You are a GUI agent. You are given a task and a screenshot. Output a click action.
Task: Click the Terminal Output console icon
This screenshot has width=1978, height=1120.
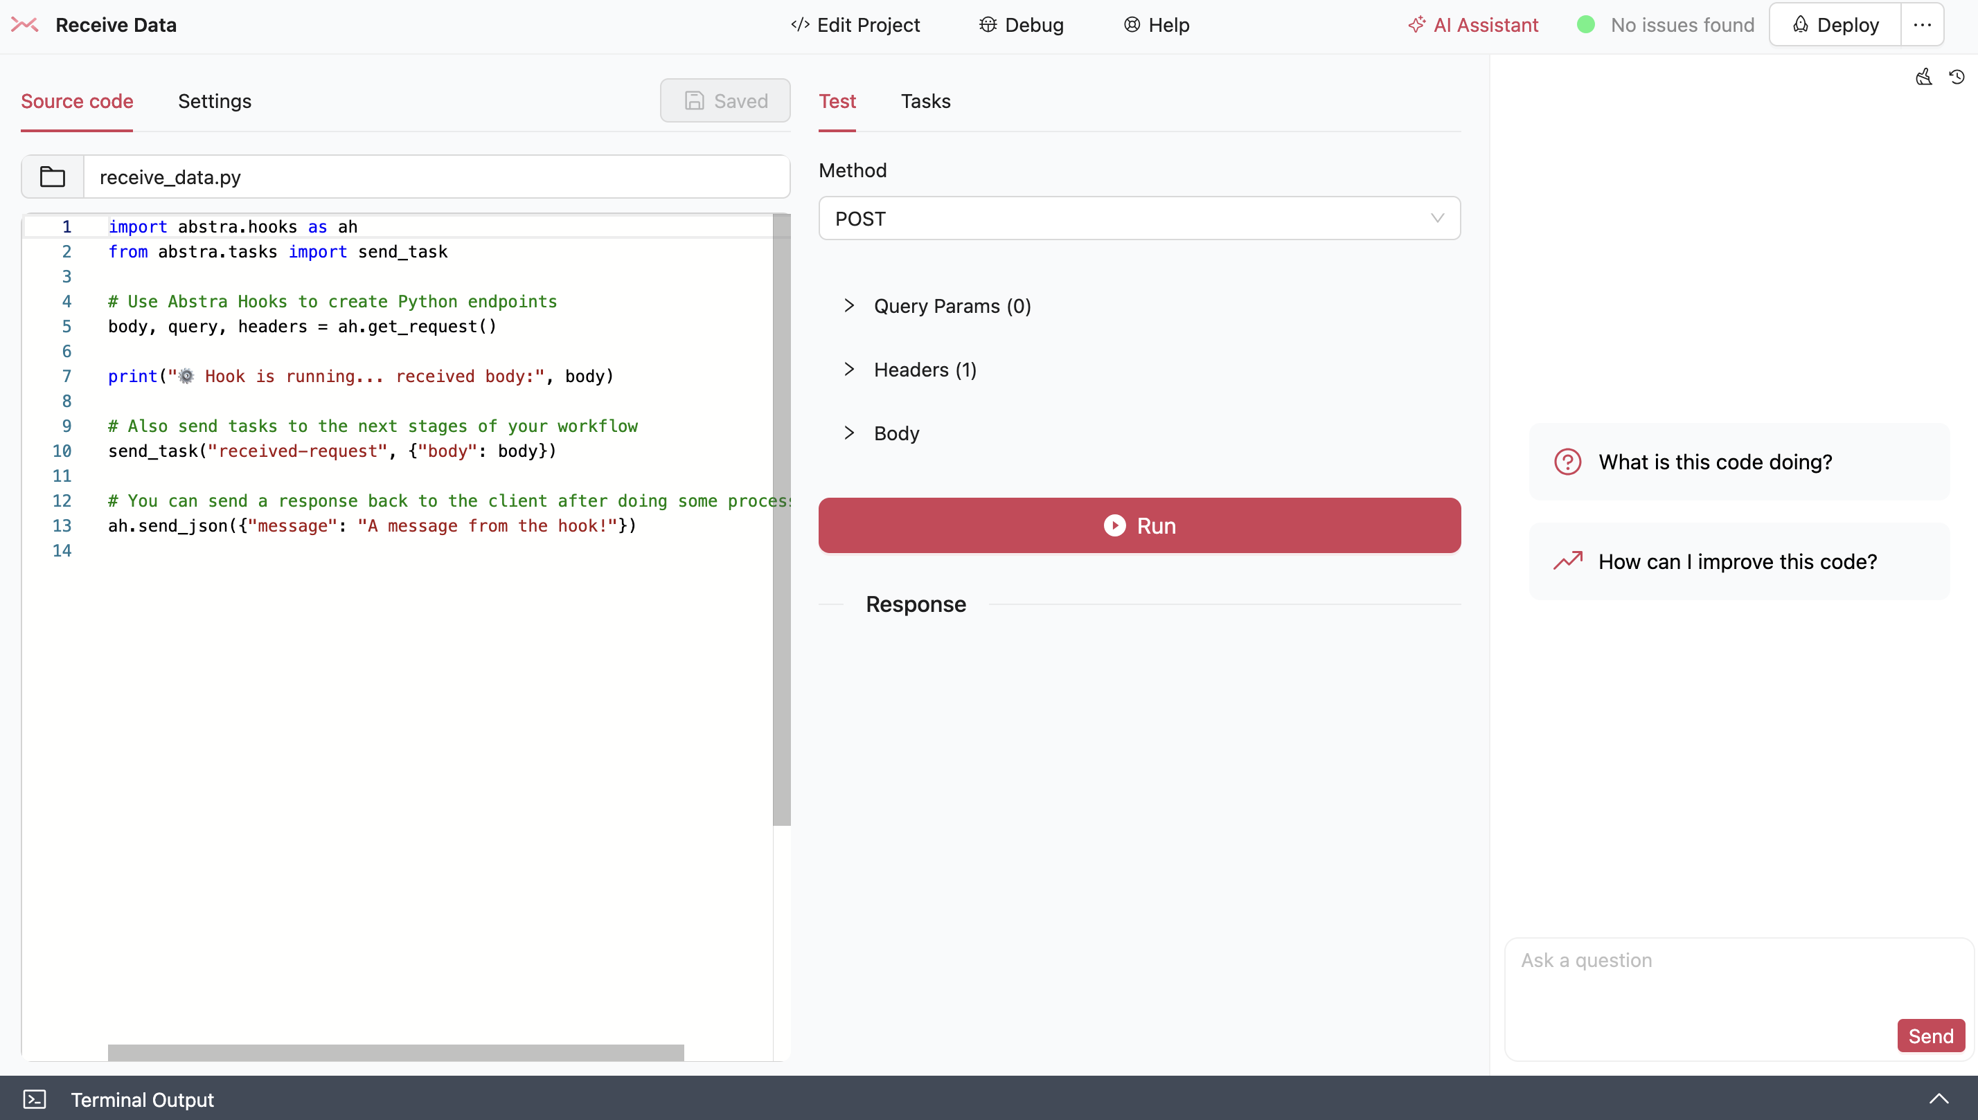tap(35, 1099)
